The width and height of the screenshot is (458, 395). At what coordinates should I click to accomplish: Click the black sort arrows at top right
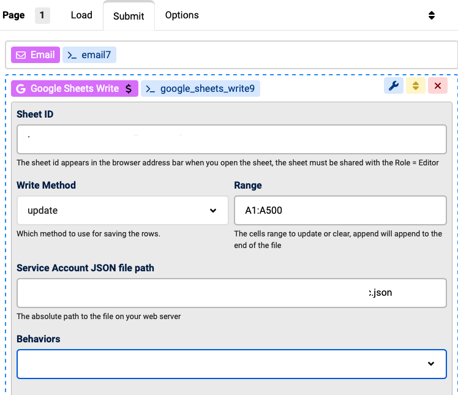tap(431, 15)
